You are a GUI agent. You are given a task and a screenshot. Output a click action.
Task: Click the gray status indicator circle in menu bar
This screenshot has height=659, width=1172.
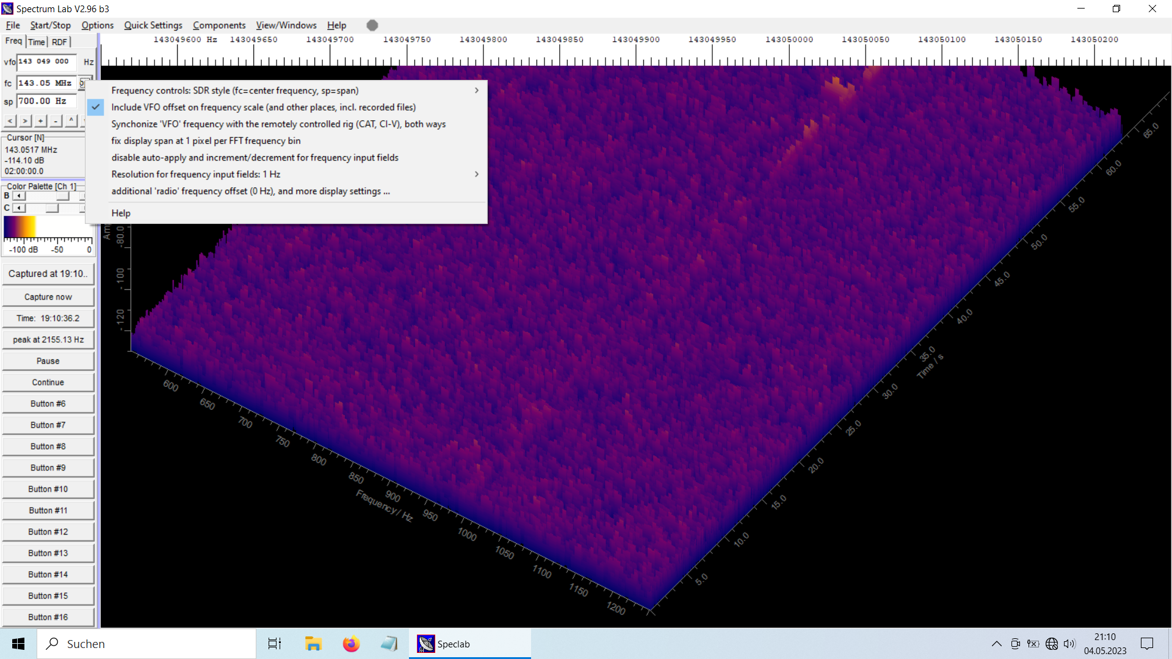[x=372, y=25]
